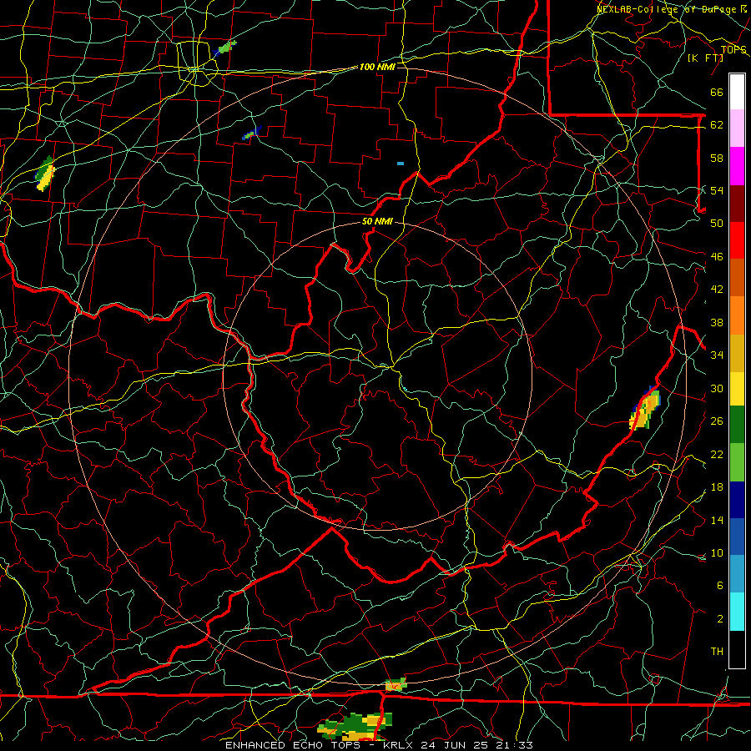This screenshot has height=751, width=751.
Task: Click the "30" legend value
Action: tap(717, 388)
